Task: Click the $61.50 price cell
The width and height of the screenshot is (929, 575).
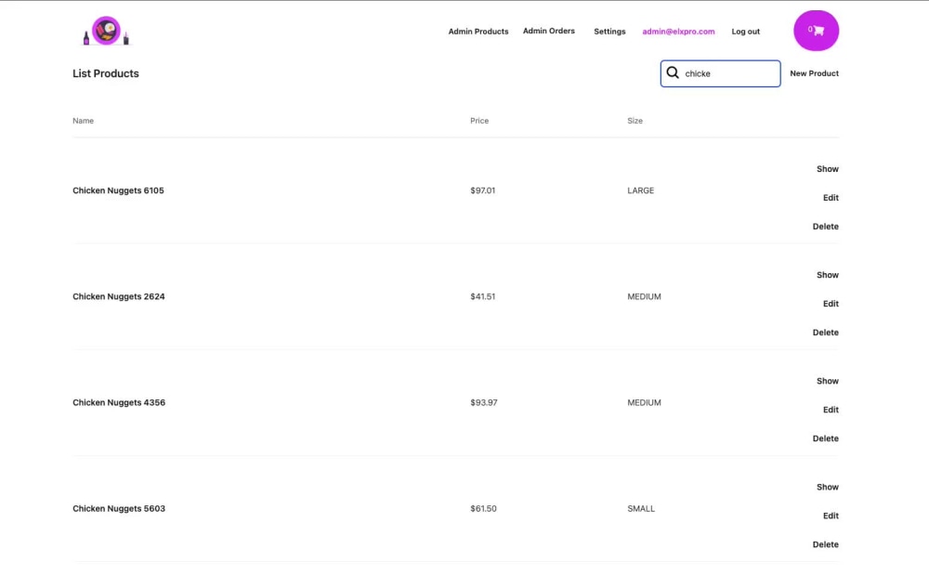Action: [483, 509]
